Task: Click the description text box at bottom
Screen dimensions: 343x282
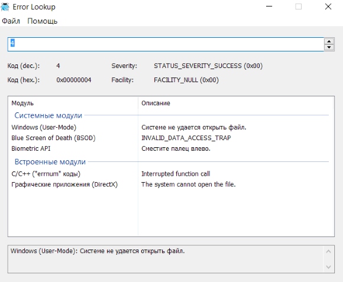Action: pos(166,259)
